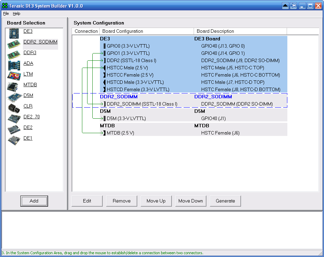This screenshot has height=257, width=324.
Task: Click the DDR3 board link
Action: click(30, 52)
